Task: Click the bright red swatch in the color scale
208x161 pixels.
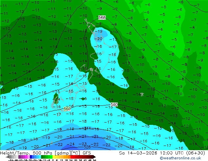Action: [72, 157]
